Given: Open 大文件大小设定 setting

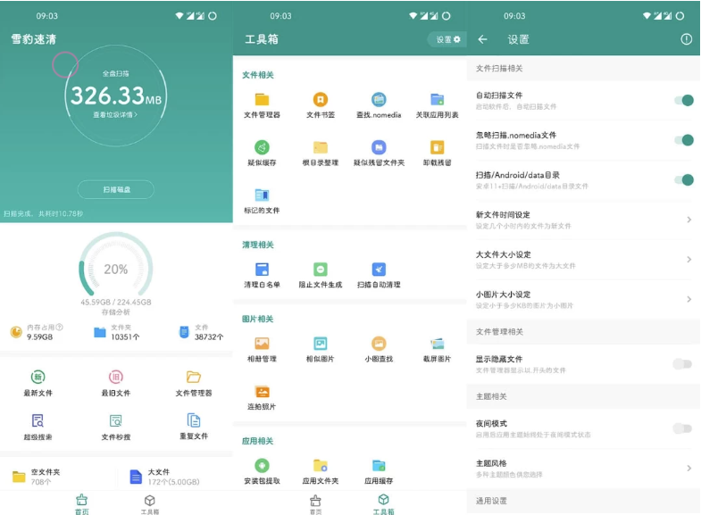Looking at the screenshot, I should click(x=582, y=259).
